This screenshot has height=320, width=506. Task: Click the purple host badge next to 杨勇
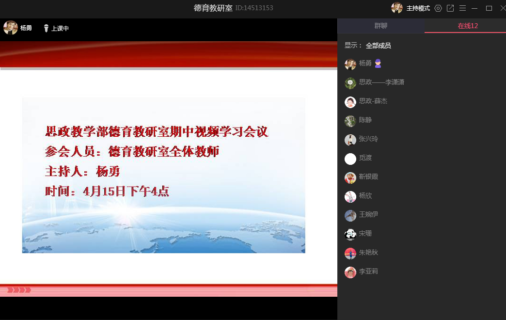click(378, 64)
